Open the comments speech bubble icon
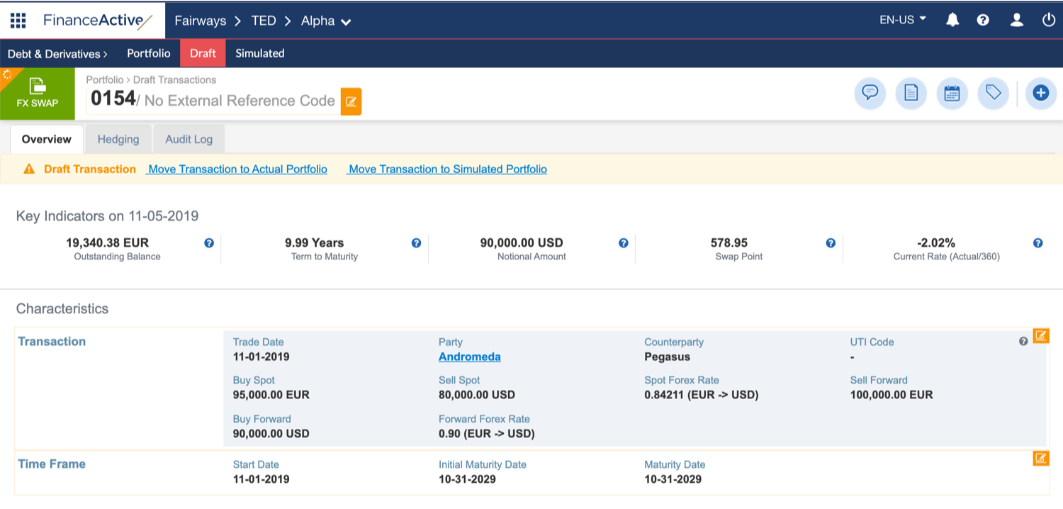Image resolution: width=1063 pixels, height=509 pixels. (870, 93)
